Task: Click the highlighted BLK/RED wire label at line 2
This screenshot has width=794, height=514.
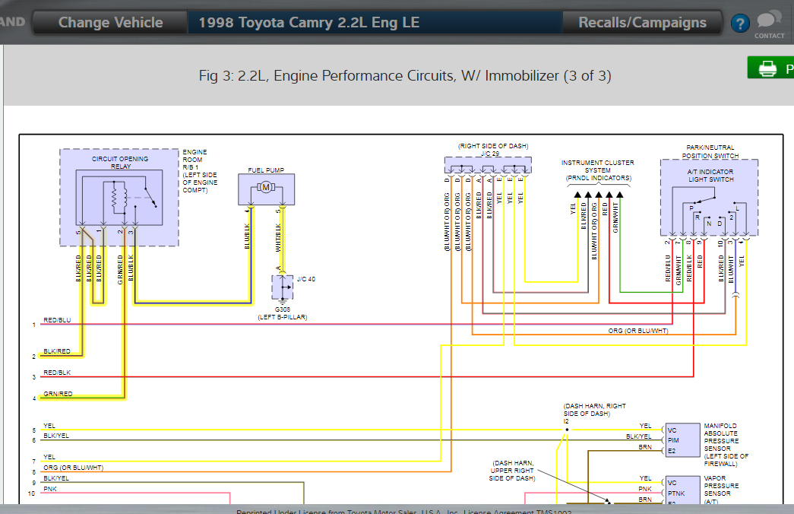Action: pyautogui.click(x=57, y=351)
